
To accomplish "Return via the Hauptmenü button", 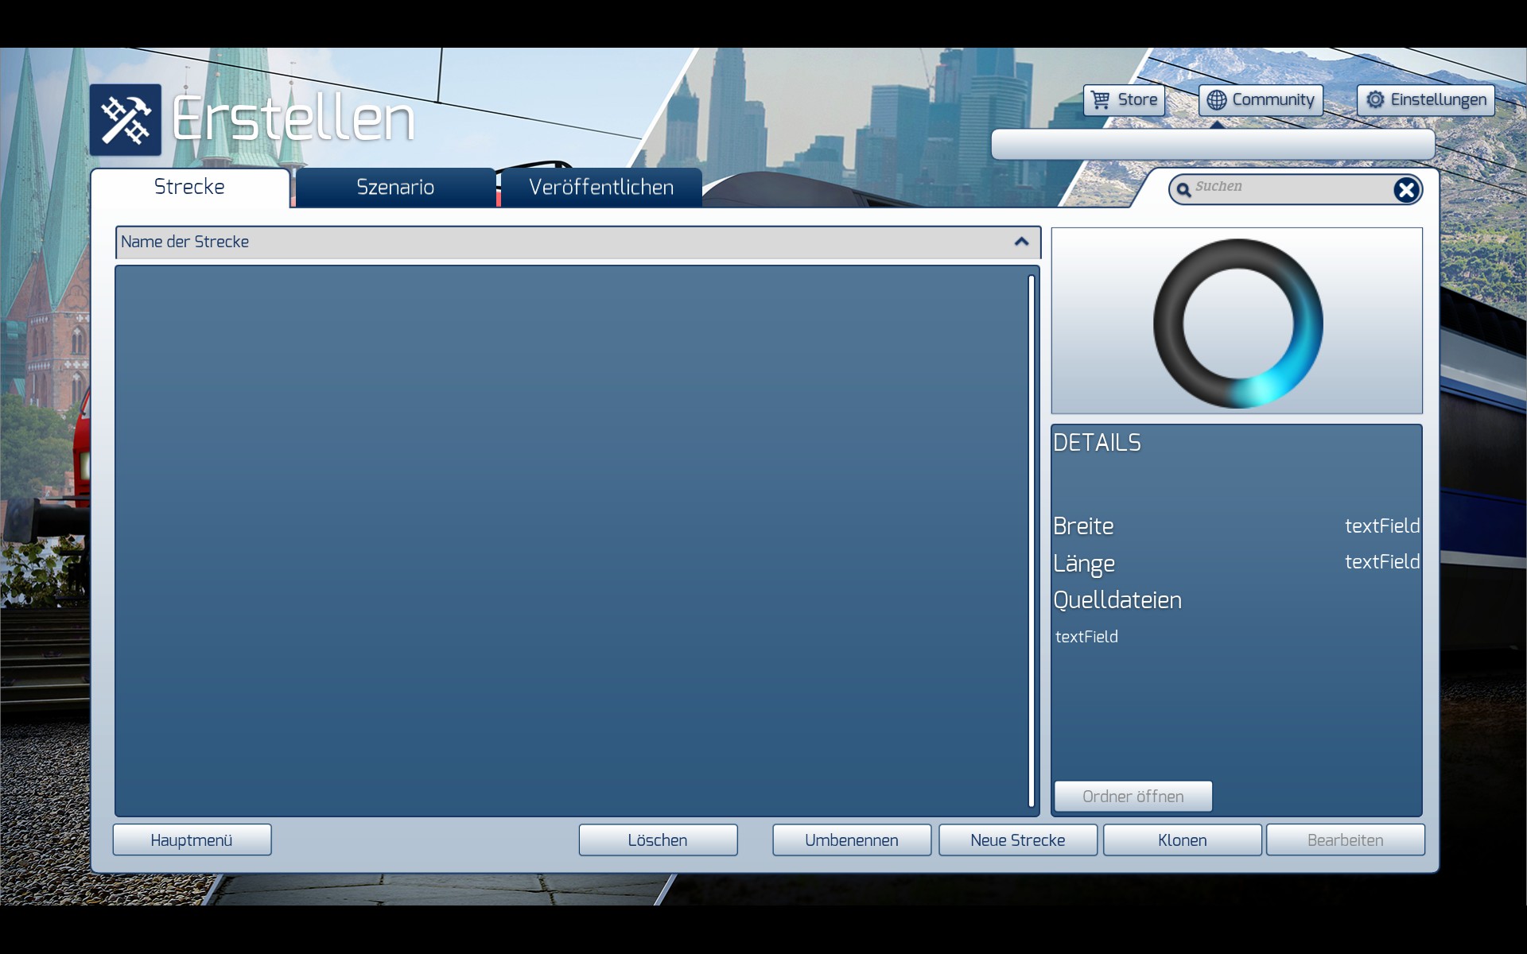I will pos(192,840).
